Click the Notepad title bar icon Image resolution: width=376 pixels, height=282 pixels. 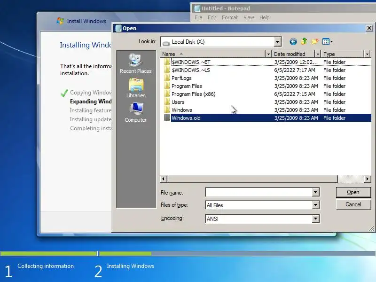[x=197, y=8]
